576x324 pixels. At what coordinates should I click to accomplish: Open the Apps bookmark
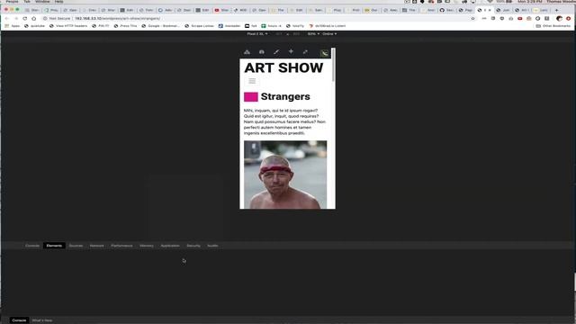pyautogui.click(x=13, y=26)
